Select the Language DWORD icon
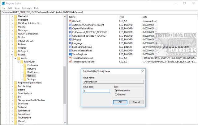 70,43
